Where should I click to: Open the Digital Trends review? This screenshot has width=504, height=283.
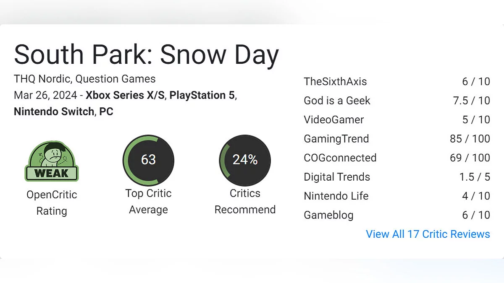(337, 177)
